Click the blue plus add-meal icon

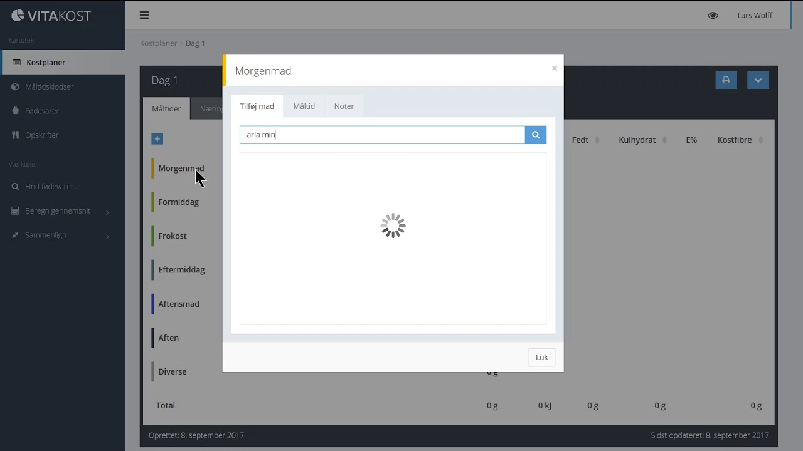pyautogui.click(x=157, y=139)
